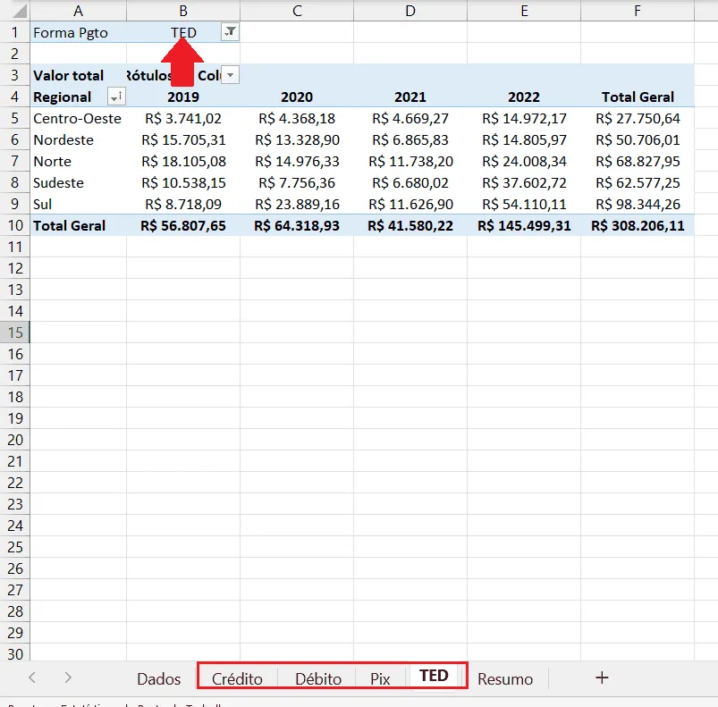Switch to the Dados sheet tab
This screenshot has height=707, width=718.
click(x=158, y=678)
